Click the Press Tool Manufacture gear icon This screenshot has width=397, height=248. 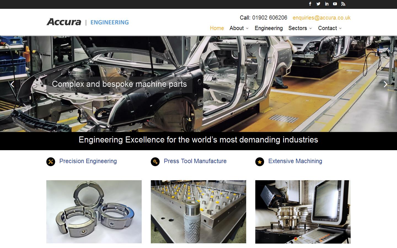(155, 161)
